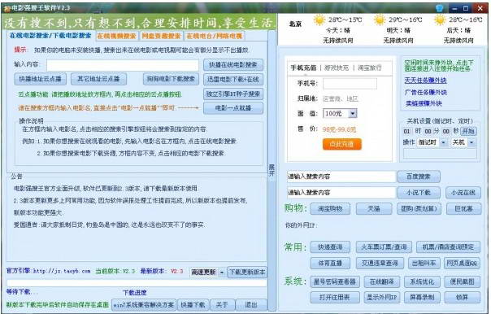The height and width of the screenshot is (314, 491).
Task: Click the 快播地址云点播 button
Action: (40, 79)
